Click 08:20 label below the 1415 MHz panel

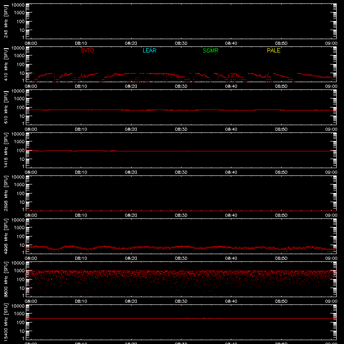coord(131,172)
